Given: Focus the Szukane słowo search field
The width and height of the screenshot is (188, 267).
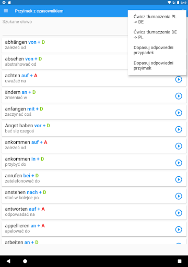Looking at the screenshot, I should [x=65, y=27].
